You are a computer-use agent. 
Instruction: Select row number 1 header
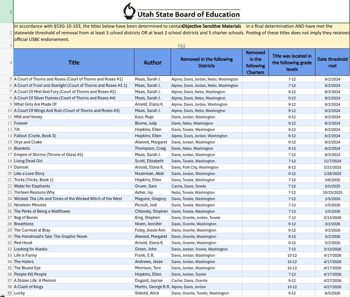coord(7,11)
